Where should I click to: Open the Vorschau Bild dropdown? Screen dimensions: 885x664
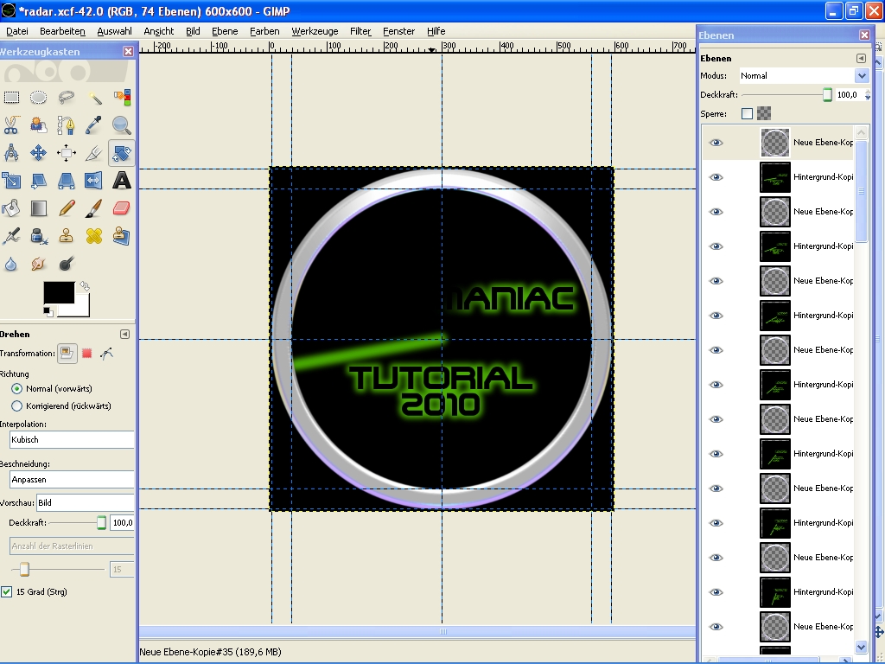(x=86, y=502)
